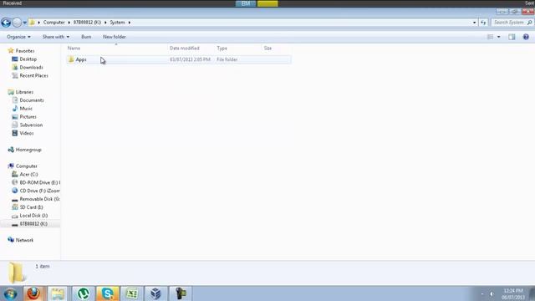Open Recent Places in Favorites

click(x=33, y=75)
